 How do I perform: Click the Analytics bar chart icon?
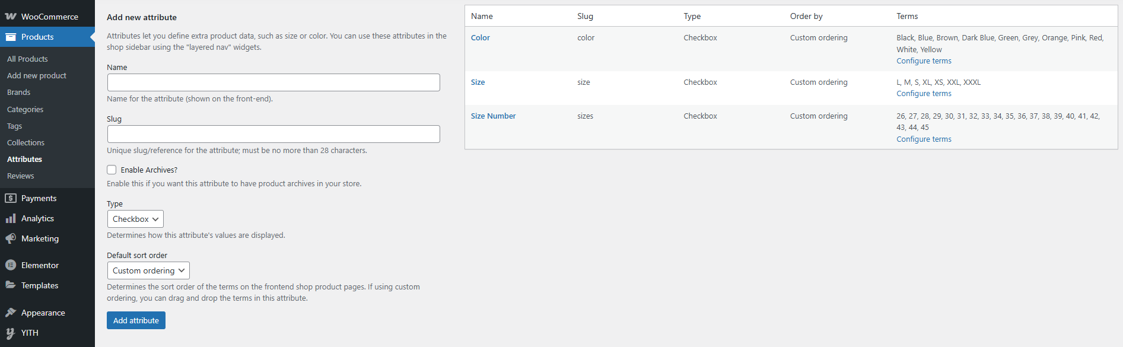pos(11,218)
